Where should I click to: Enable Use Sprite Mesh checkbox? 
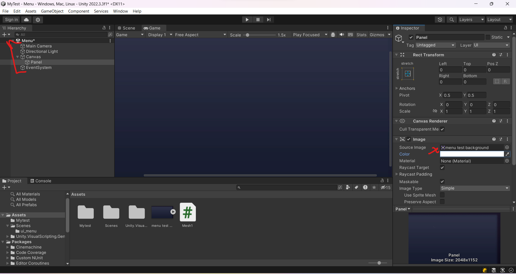[442, 195]
